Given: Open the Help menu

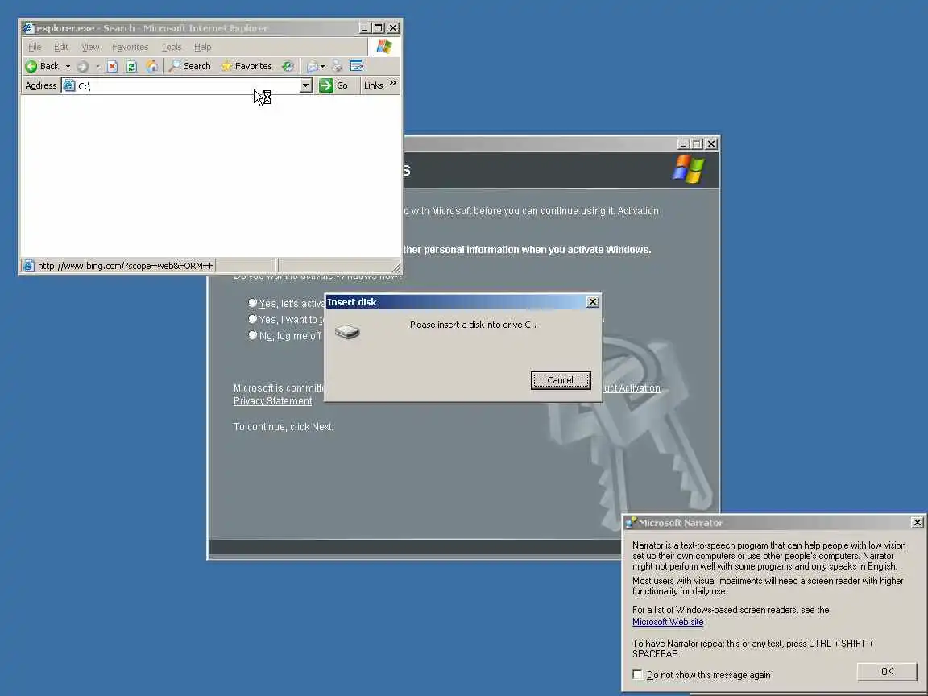Looking at the screenshot, I should [x=202, y=47].
